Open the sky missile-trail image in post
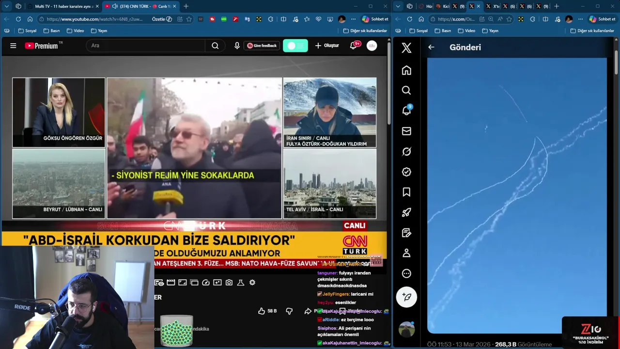Image resolution: width=620 pixels, height=349 pixels. pyautogui.click(x=517, y=196)
